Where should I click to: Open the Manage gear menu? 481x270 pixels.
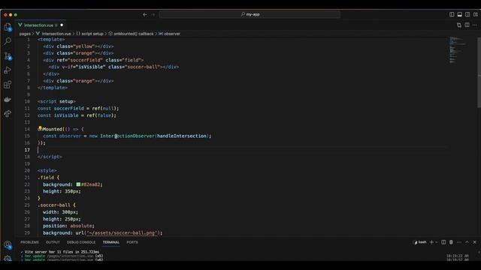tap(8, 258)
